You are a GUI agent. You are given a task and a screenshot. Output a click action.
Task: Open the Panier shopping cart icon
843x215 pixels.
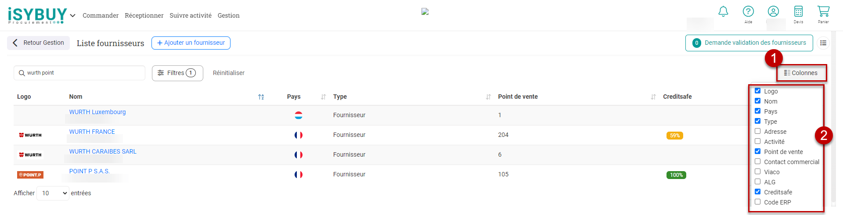[823, 11]
